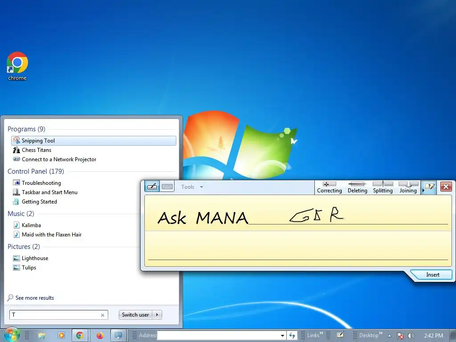
Task: Clear the Start menu search text
Action: 103,315
